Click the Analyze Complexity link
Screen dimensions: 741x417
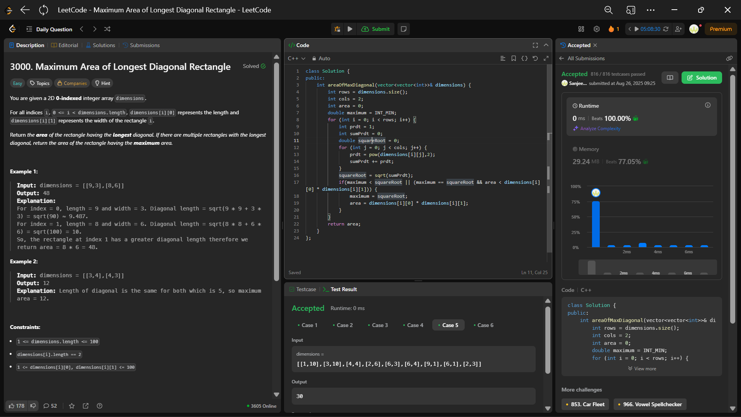click(x=600, y=129)
